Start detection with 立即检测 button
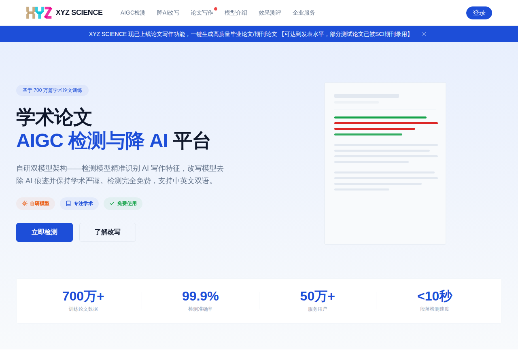 pyautogui.click(x=45, y=232)
